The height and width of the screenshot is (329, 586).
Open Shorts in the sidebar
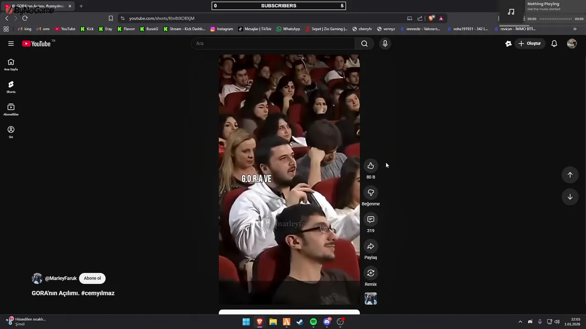click(x=11, y=87)
